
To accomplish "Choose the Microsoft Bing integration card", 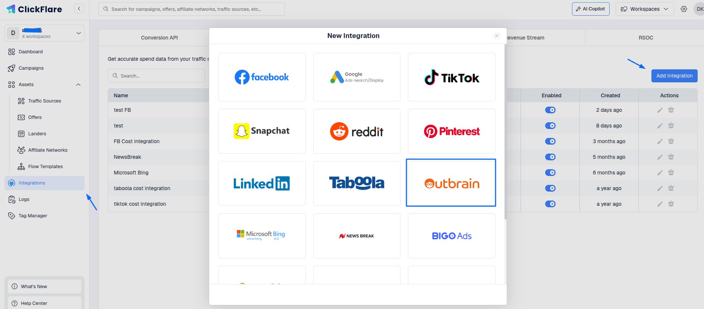I will (262, 236).
